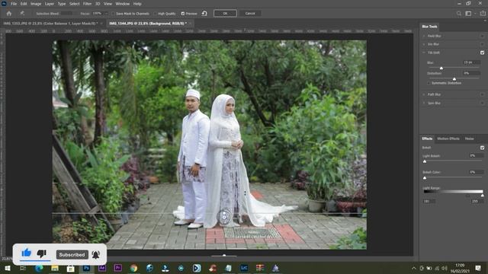Click the taskbar clock showing 17:09
Screen dimensions: 488x274
coord(460,268)
